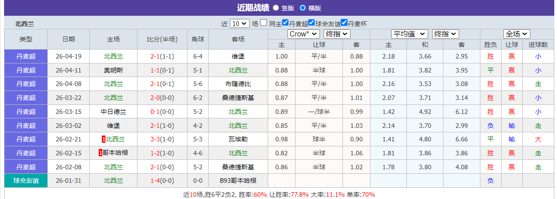Viewport: 557px width, 199px height.
Task: Click the corner count 4-6
Action: (198, 153)
